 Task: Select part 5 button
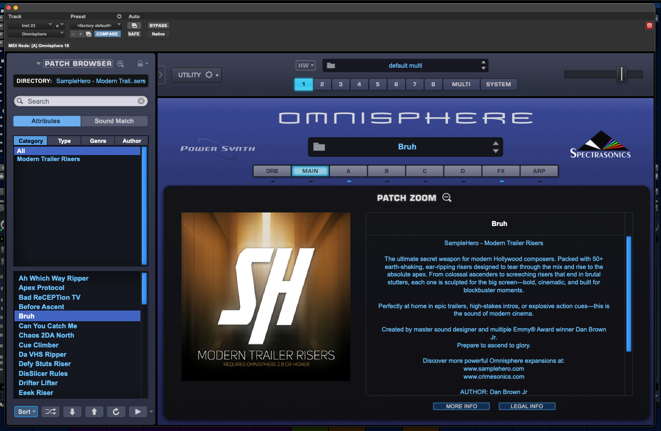(x=378, y=85)
